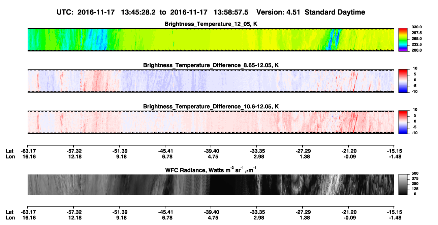Click the "297.5" colorbar tick label
Viewport: 438px width, 225px height.
pos(417,33)
